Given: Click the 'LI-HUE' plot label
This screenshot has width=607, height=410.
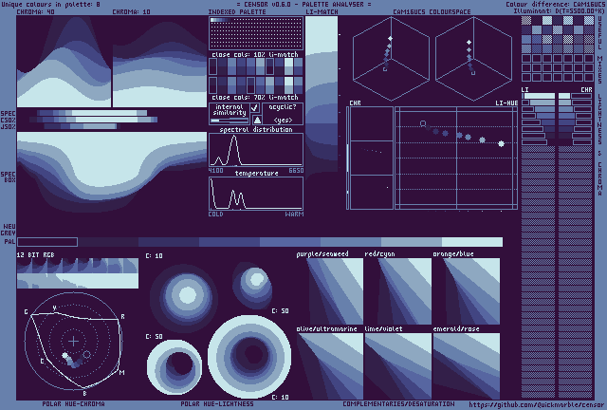Looking at the screenshot, I should click(x=506, y=103).
